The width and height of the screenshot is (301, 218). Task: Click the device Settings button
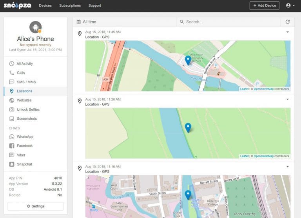tap(36, 206)
